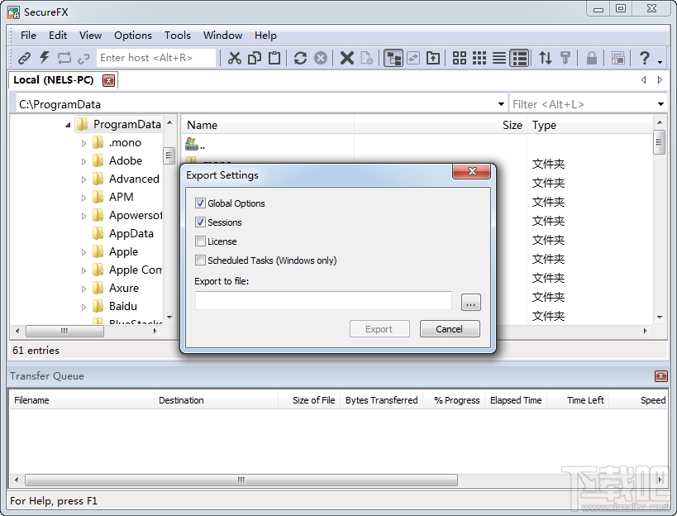Switch to Details view using the toolbar icon
Screen dimensions: 677x516
[519, 58]
